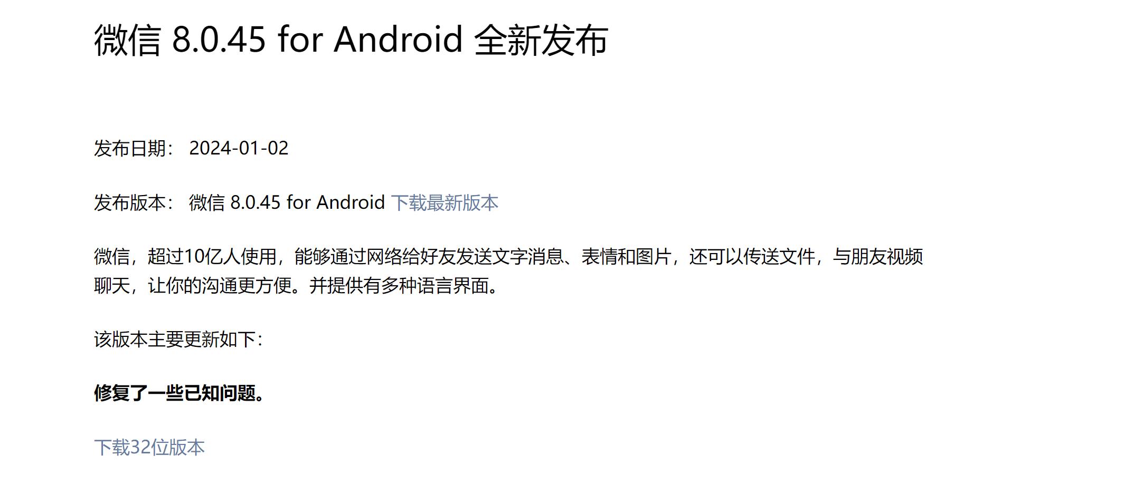Click the 下载32位版本 link
Viewport: 1144px width, 494px height.
149,447
